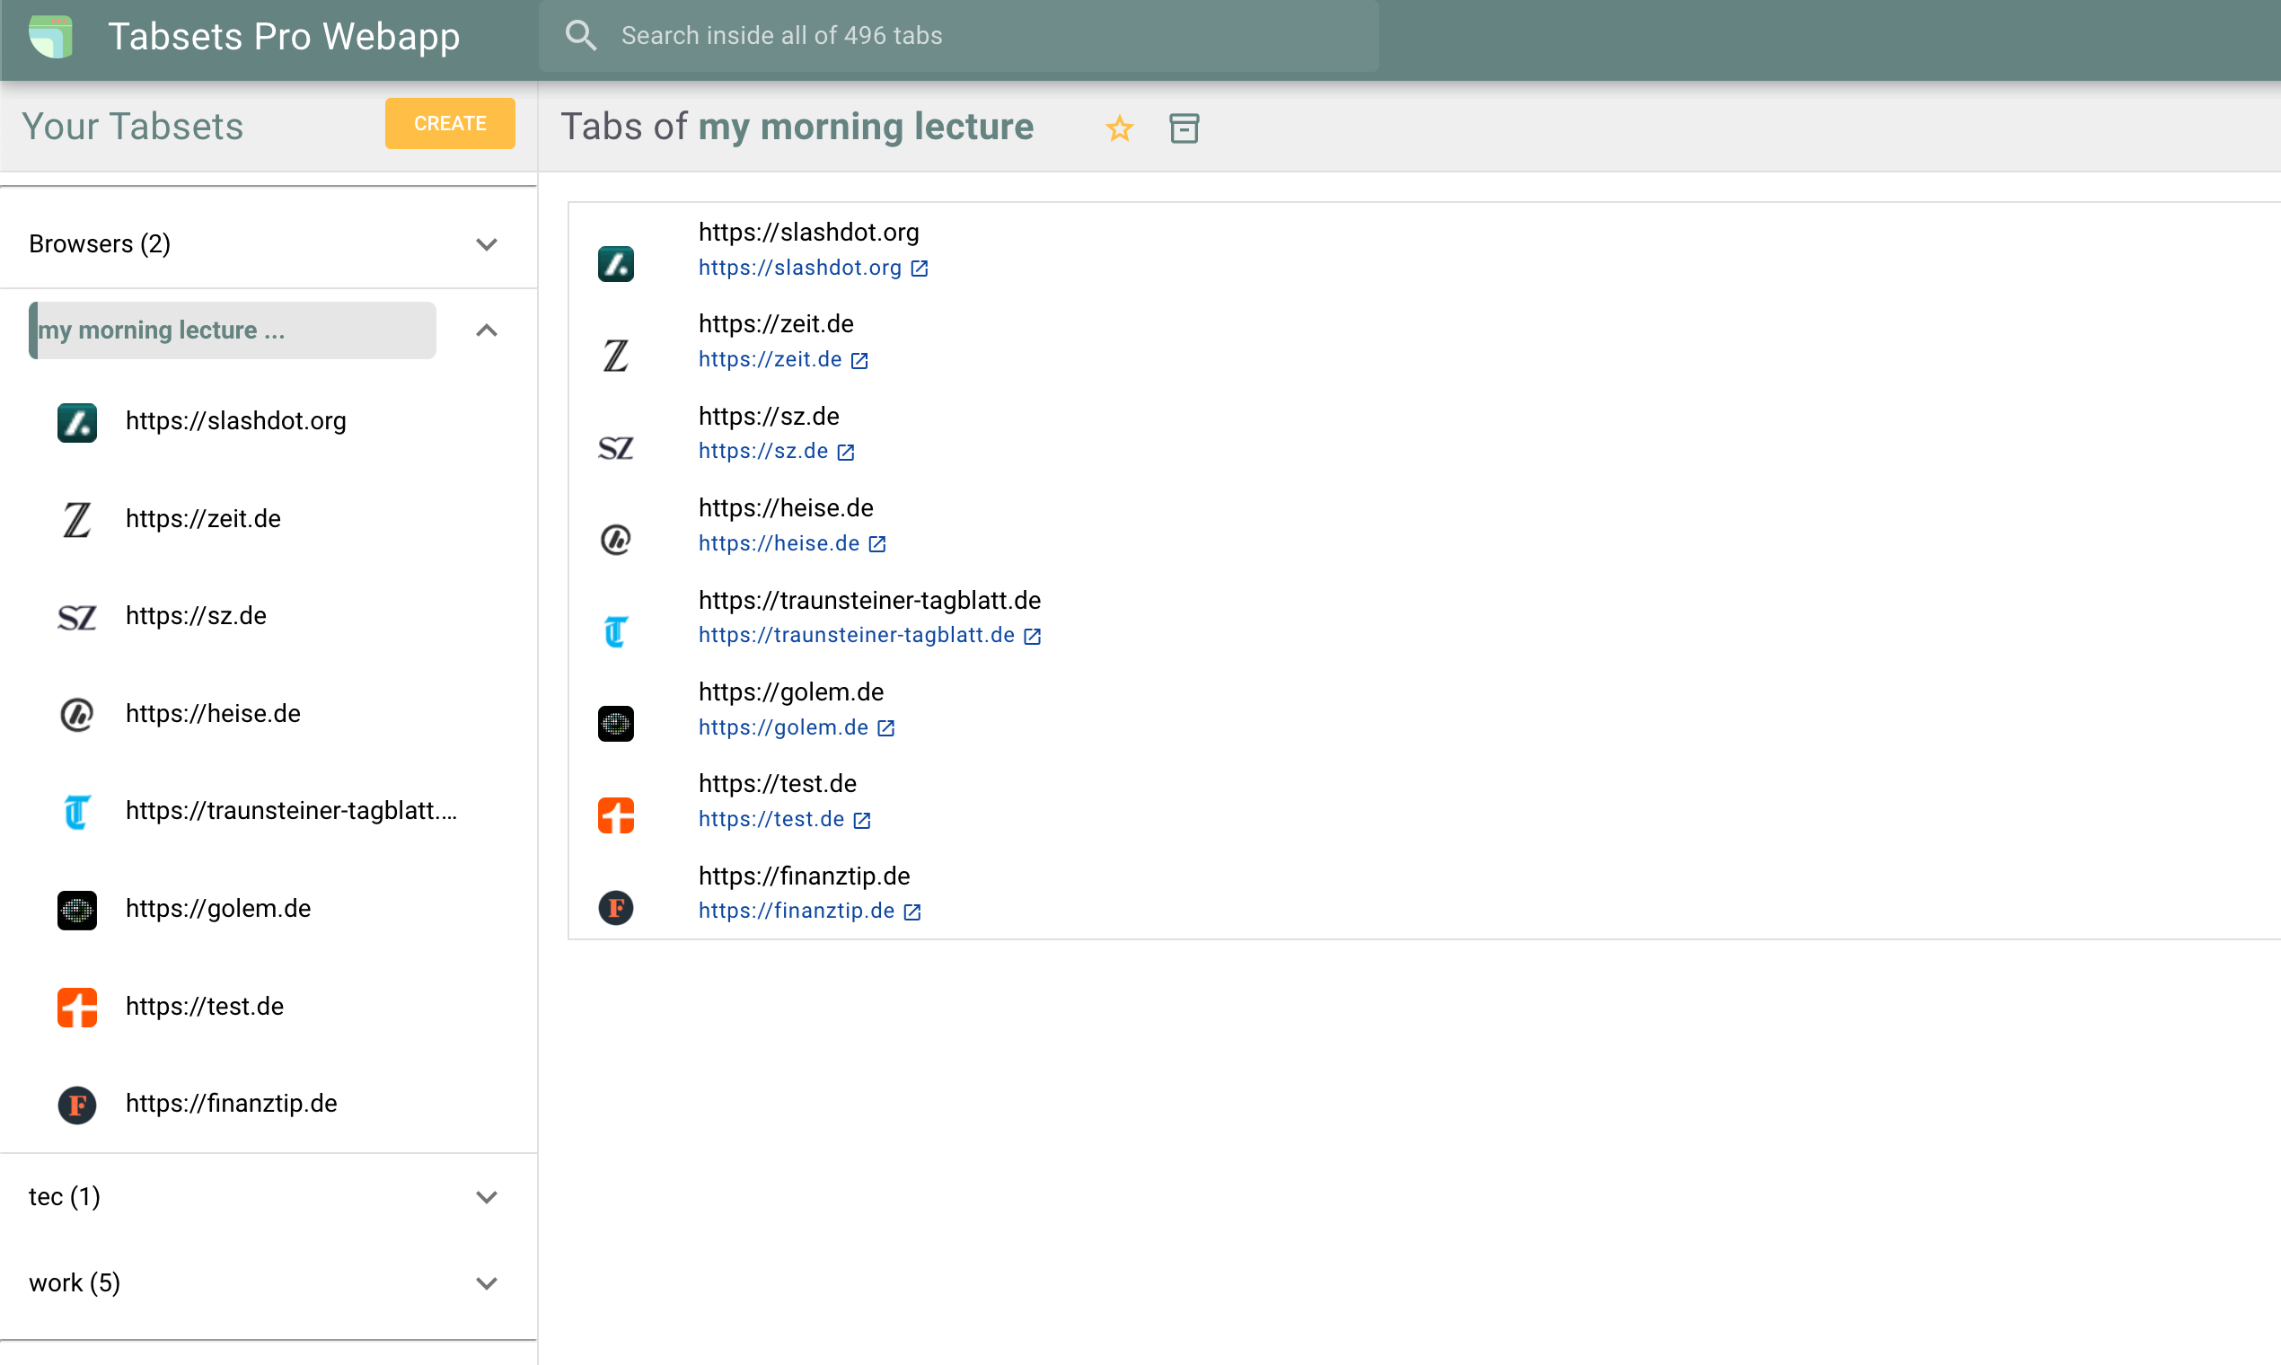Click finanztip favicon in main tab list

pyautogui.click(x=616, y=908)
